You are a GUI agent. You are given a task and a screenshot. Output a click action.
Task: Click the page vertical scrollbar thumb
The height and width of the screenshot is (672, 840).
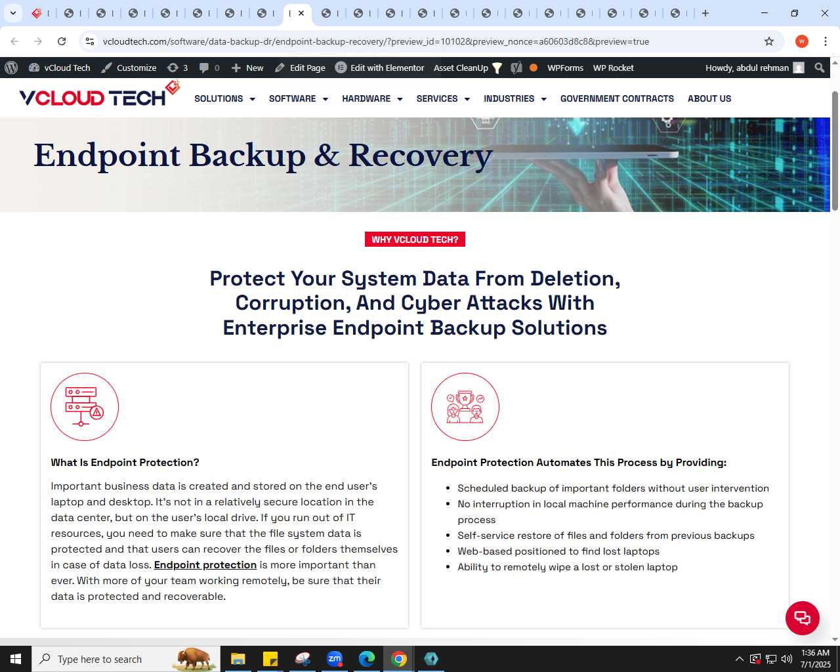[x=835, y=151]
